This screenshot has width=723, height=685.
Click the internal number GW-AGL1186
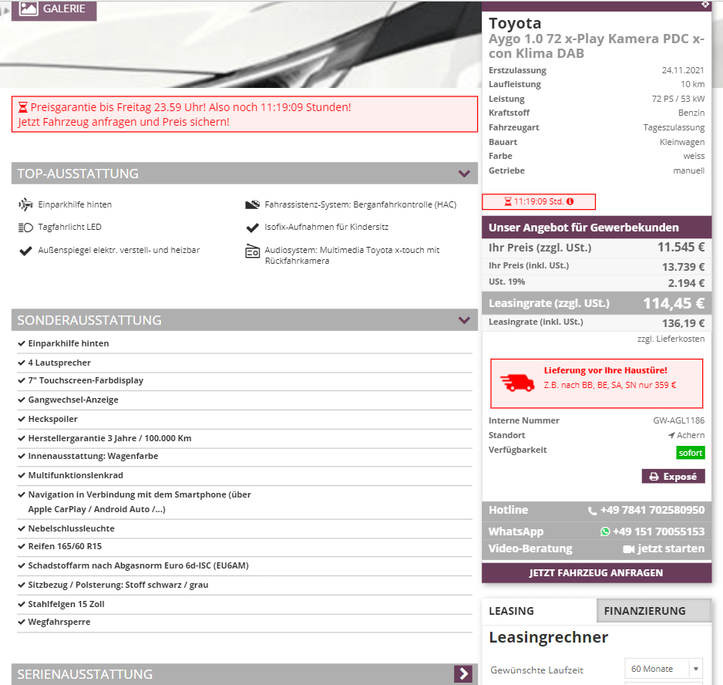[x=679, y=420]
